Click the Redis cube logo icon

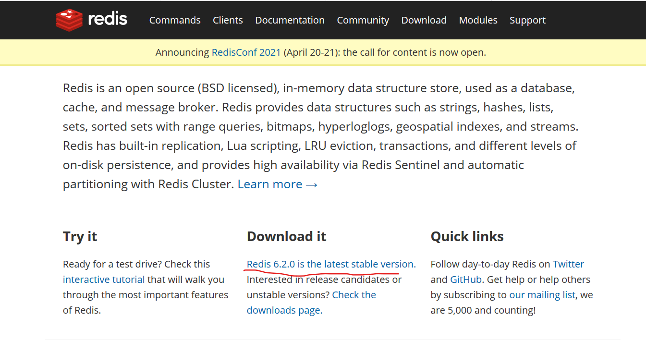click(x=70, y=20)
